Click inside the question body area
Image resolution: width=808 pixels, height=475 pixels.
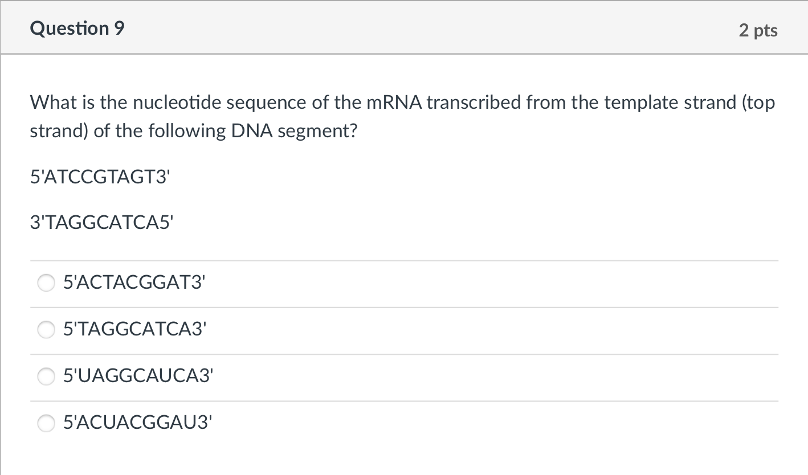(404, 171)
